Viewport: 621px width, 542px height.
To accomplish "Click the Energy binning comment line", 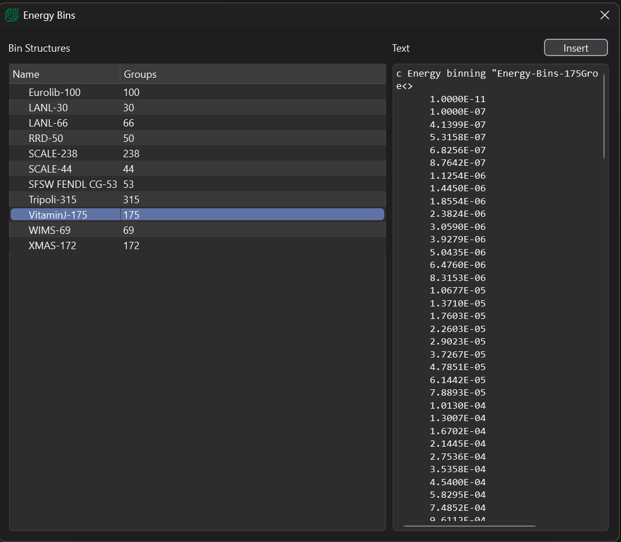I will pyautogui.click(x=497, y=74).
